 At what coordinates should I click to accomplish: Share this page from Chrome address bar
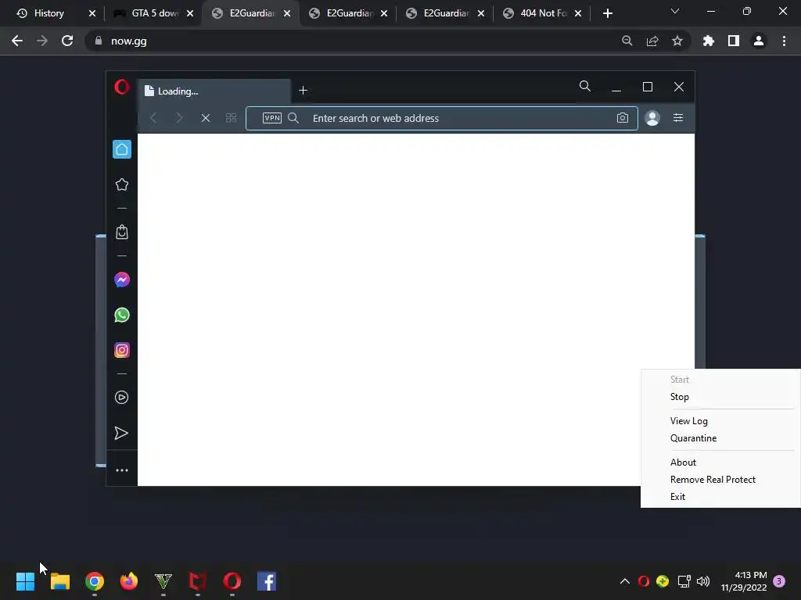(652, 41)
